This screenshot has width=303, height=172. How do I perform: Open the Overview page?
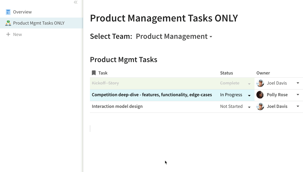tap(22, 12)
